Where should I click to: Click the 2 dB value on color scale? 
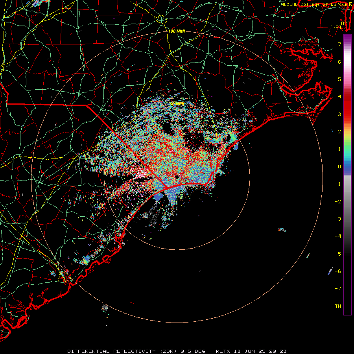339,132
